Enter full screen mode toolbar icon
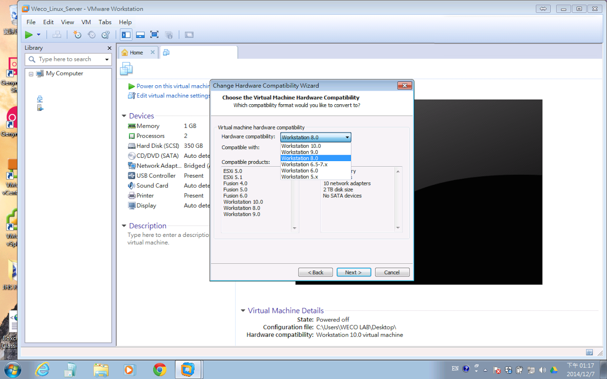This screenshot has height=379, width=607. click(154, 35)
